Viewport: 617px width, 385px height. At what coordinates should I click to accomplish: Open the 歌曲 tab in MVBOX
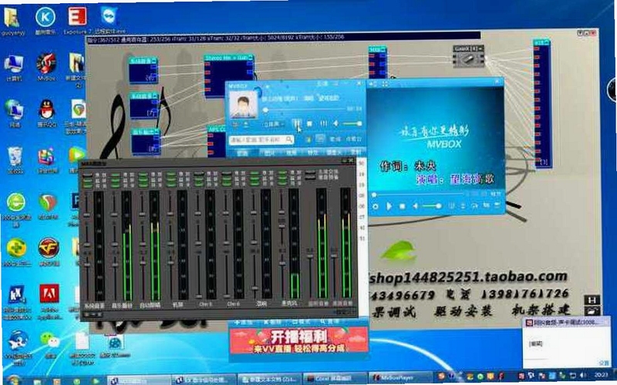point(242,152)
